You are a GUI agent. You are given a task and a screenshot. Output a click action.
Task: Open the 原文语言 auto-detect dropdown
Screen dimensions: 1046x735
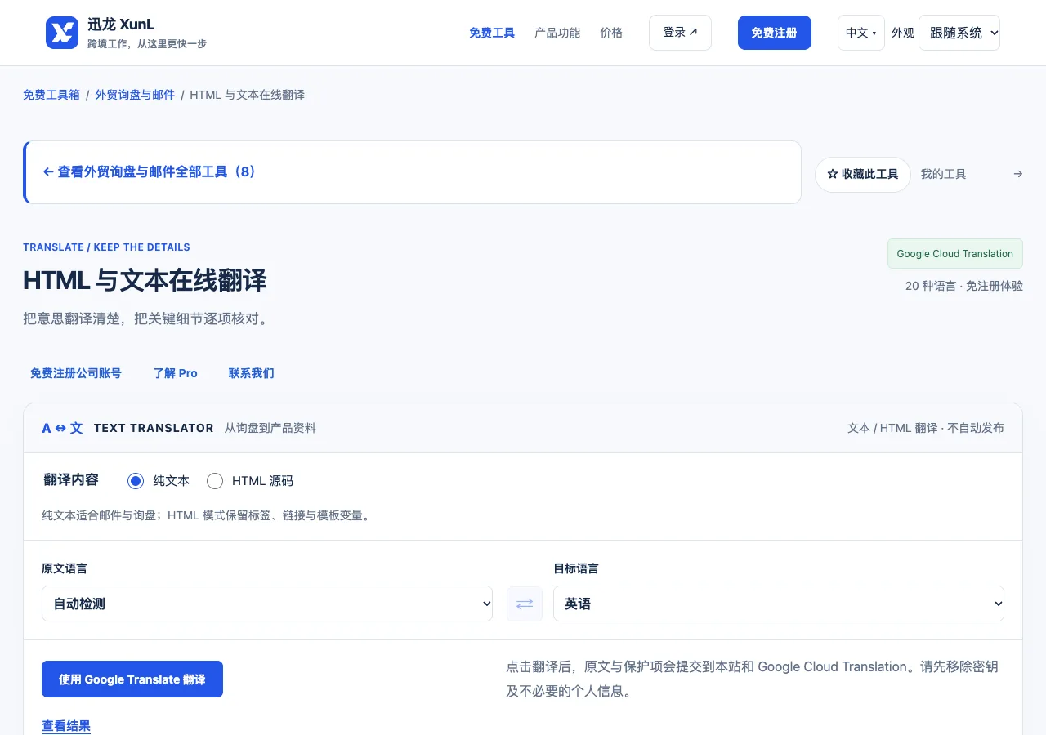point(267,604)
